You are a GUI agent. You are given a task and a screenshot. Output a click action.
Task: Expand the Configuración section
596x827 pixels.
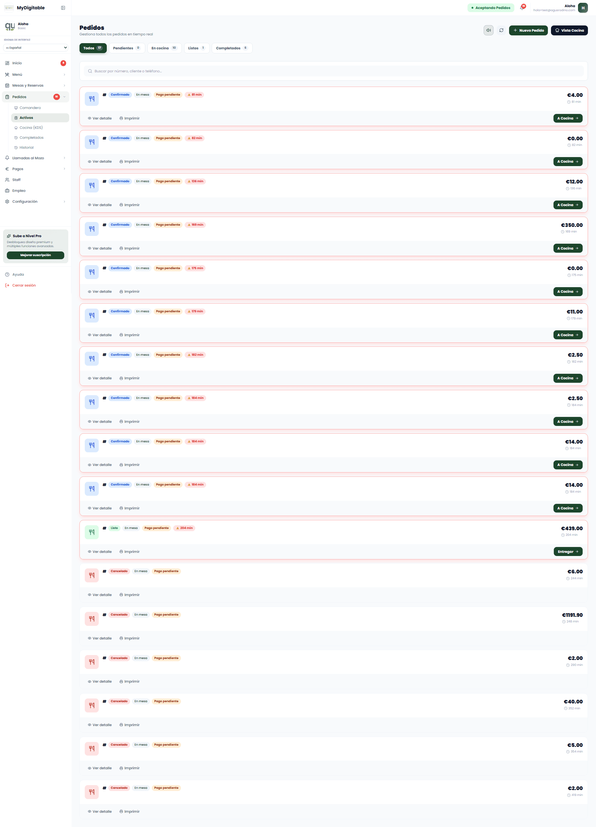pyautogui.click(x=35, y=201)
